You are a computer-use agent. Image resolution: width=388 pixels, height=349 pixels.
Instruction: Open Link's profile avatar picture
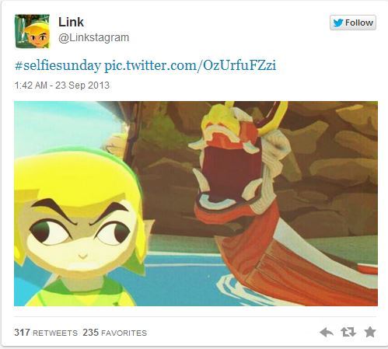pyautogui.click(x=32, y=31)
